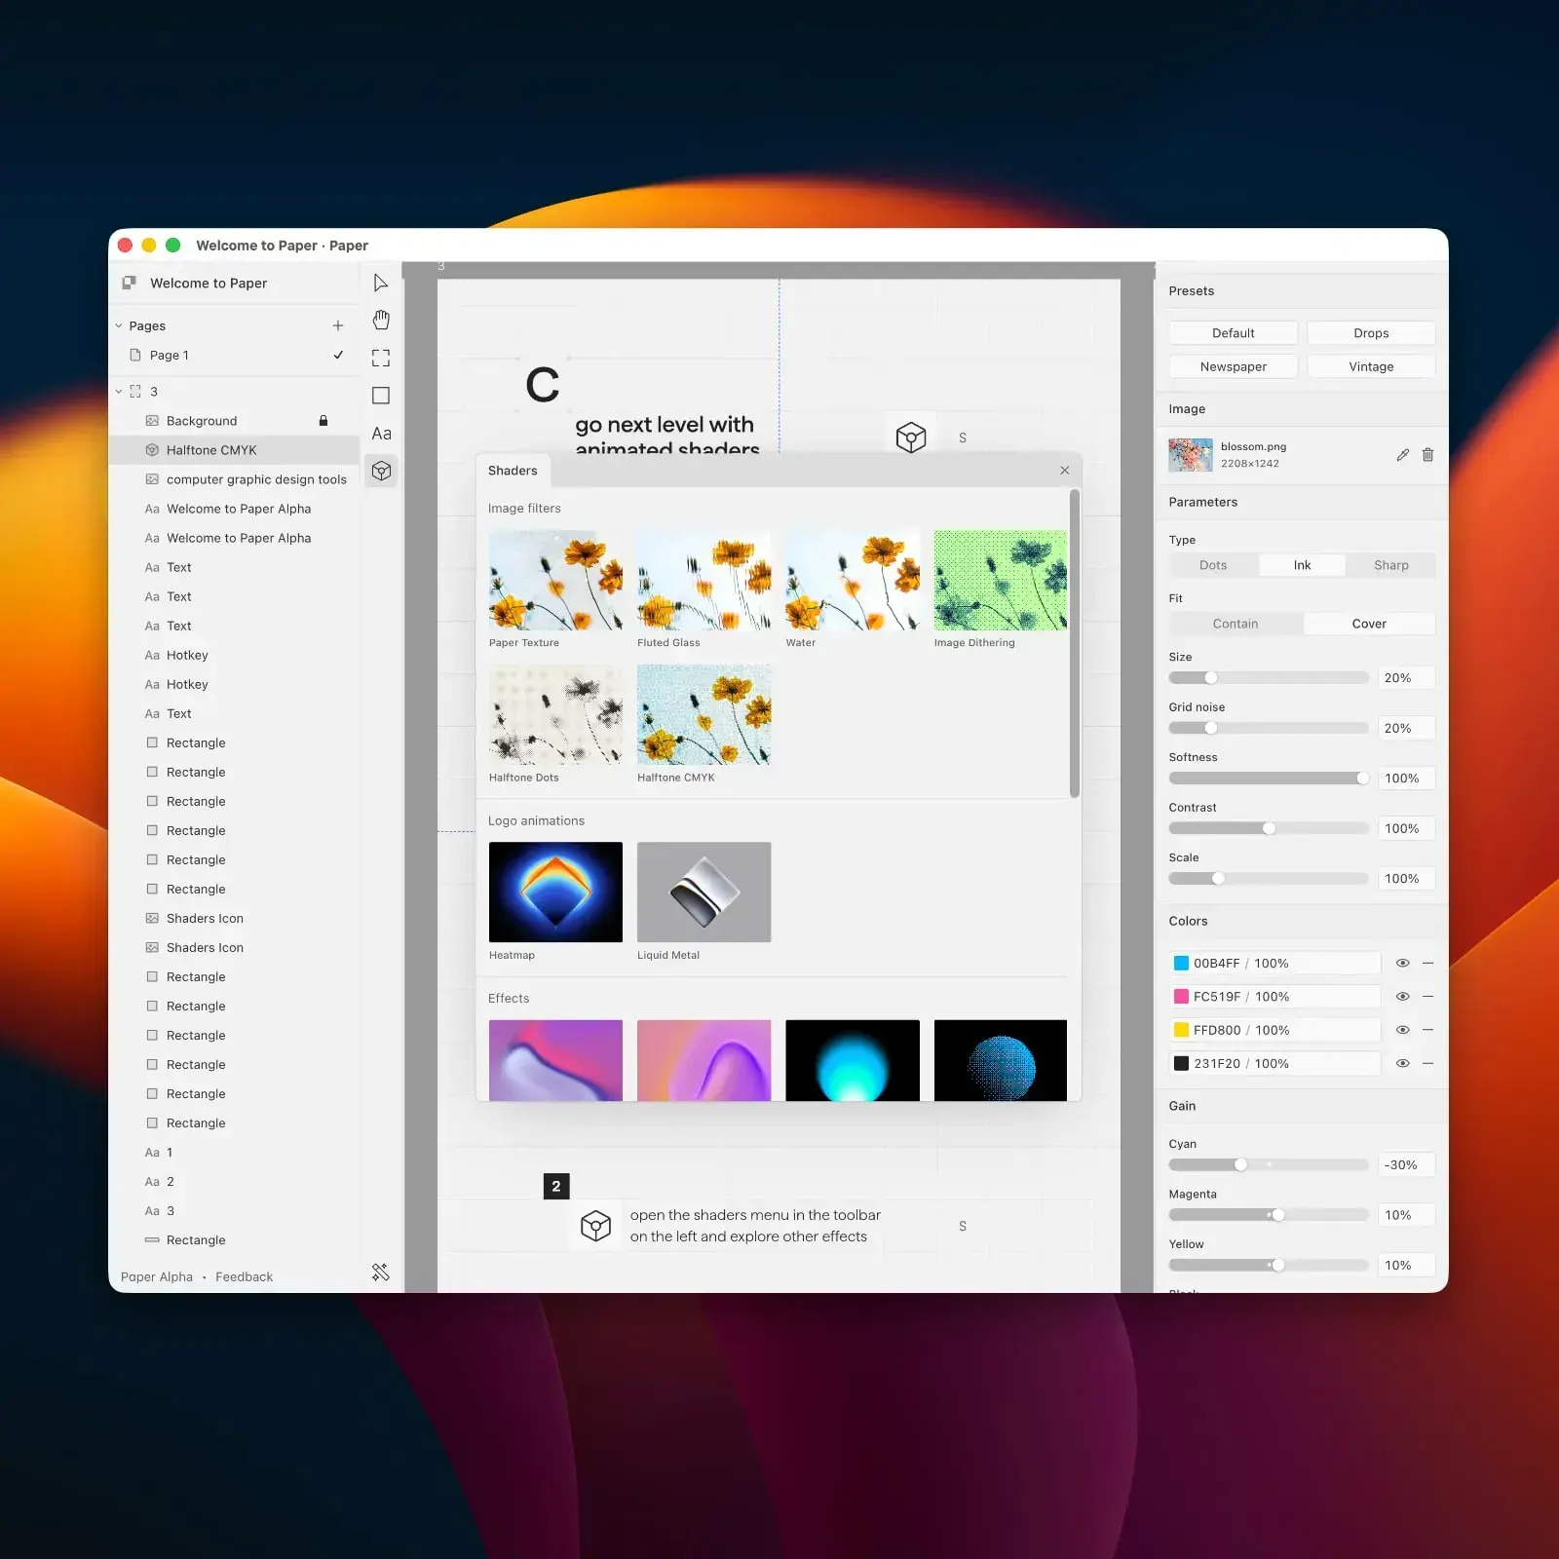Switch image fit to Contain
This screenshot has height=1559, width=1559.
pos(1235,623)
